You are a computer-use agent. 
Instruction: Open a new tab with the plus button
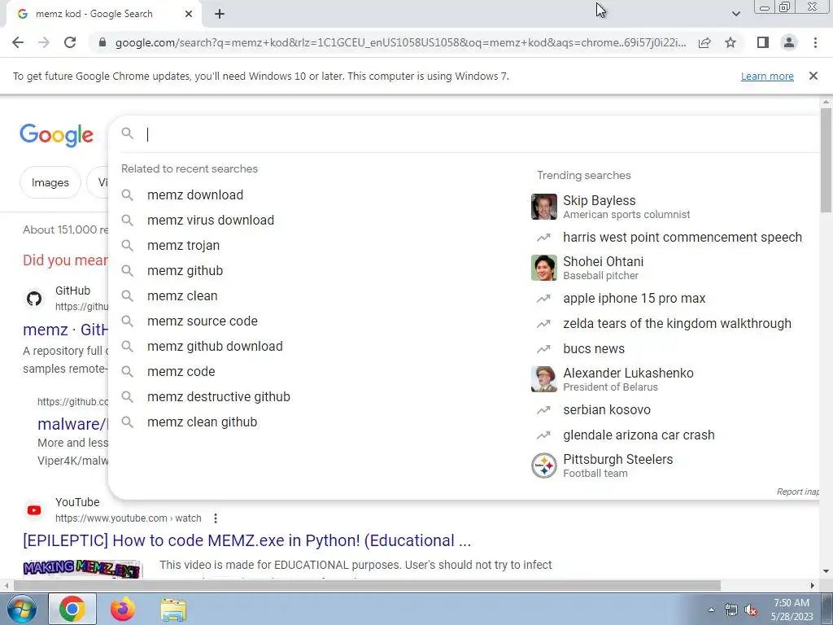click(x=220, y=14)
